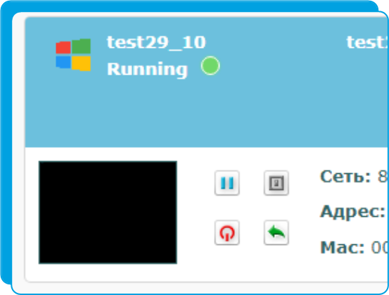The height and width of the screenshot is (295, 389).
Task: Open the black VM console preview
Action: [x=108, y=213]
